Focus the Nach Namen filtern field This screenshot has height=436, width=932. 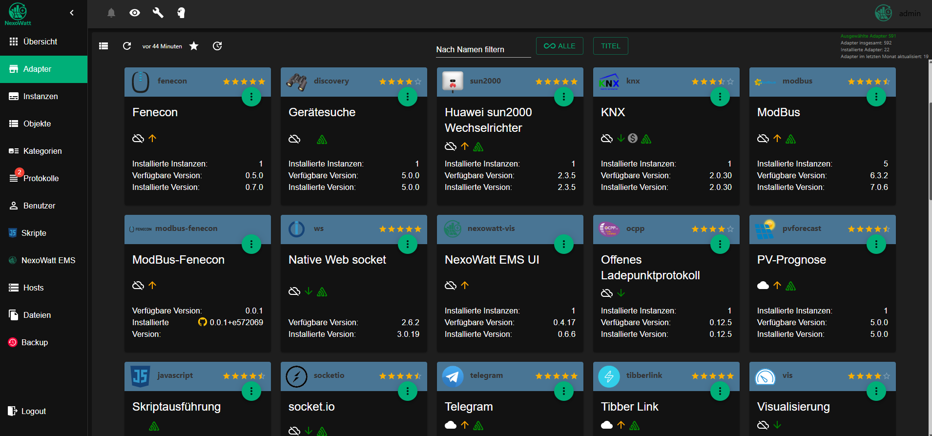coord(483,49)
